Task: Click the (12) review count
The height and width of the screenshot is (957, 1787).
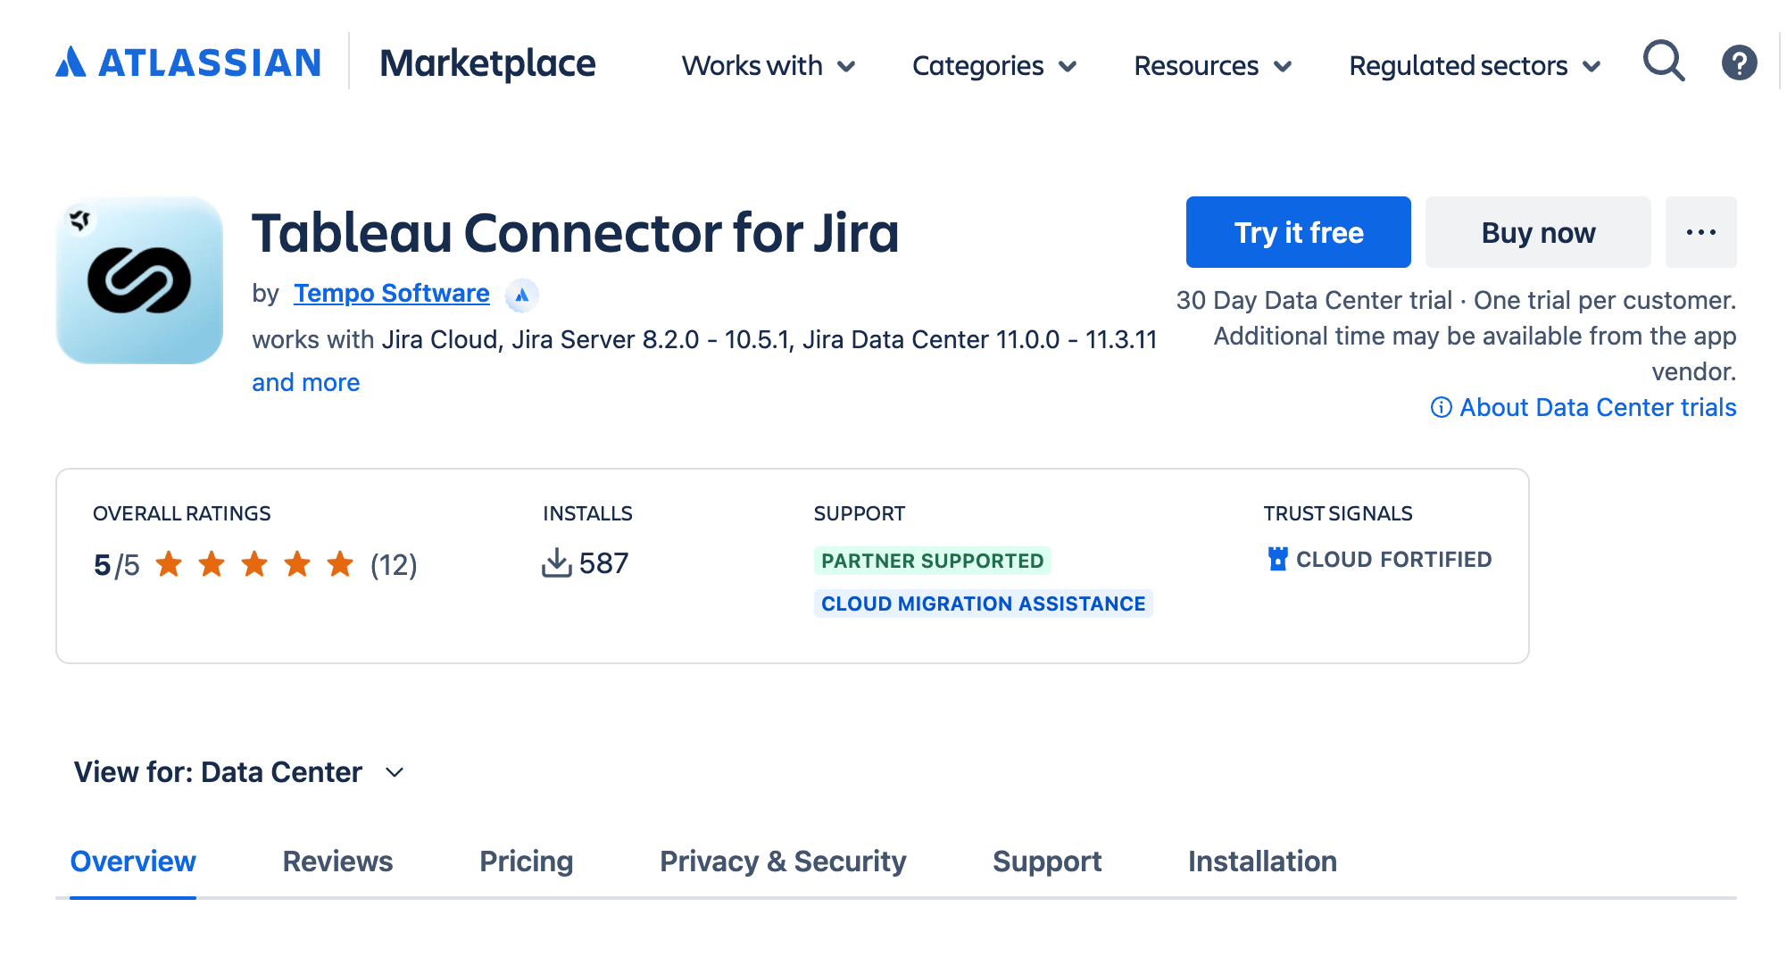Action: [394, 564]
